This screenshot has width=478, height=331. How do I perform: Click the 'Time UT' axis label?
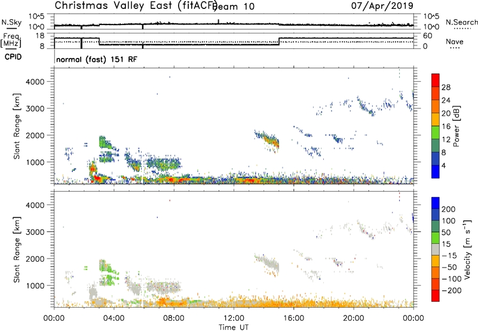(x=234, y=327)
